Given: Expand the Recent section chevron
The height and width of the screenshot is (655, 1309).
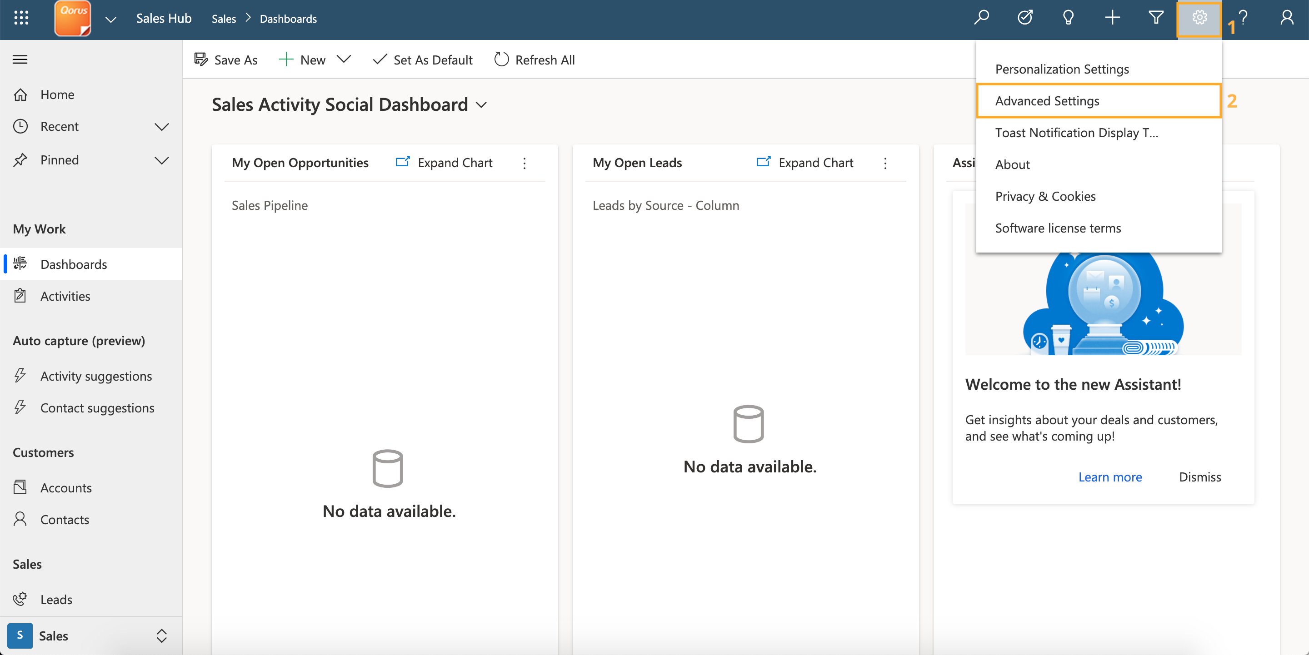Looking at the screenshot, I should [162, 126].
